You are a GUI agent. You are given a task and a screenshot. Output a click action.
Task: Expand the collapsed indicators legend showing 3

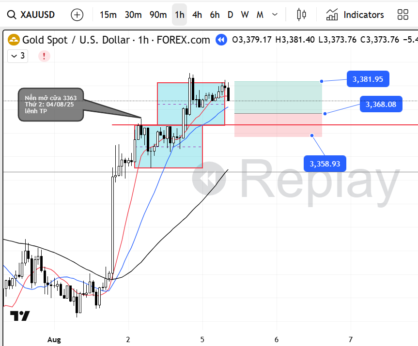17,56
